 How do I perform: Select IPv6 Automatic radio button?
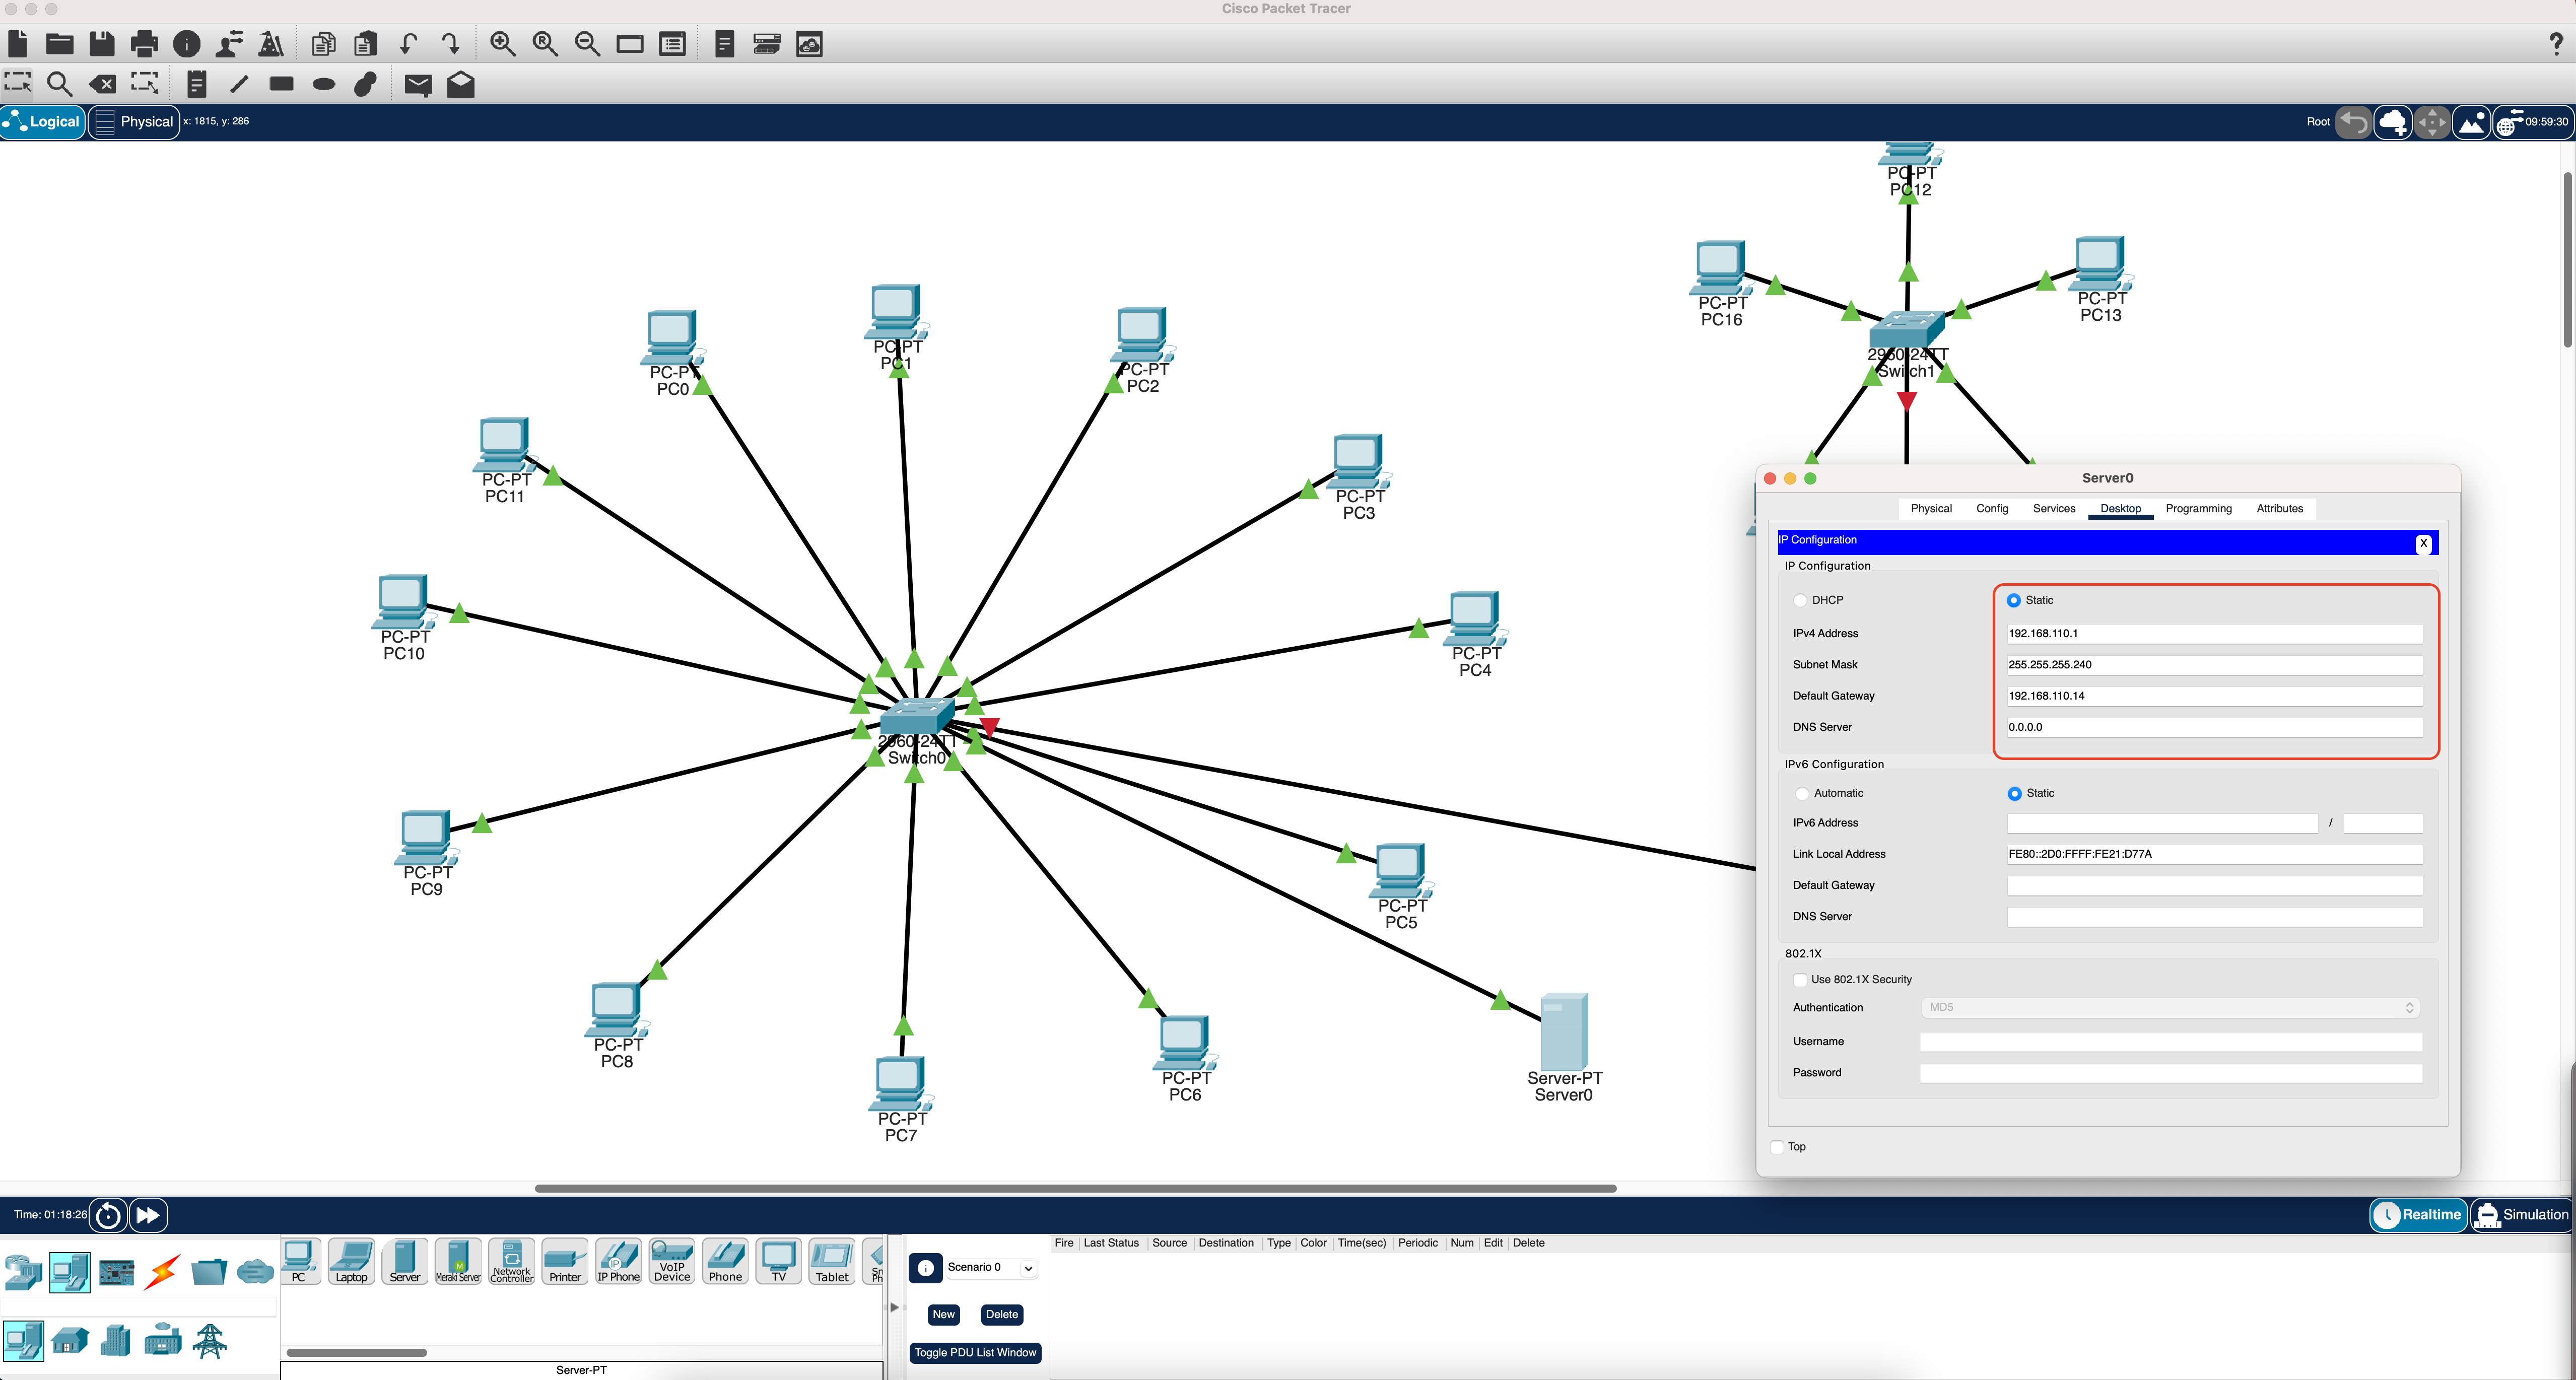tap(1802, 793)
